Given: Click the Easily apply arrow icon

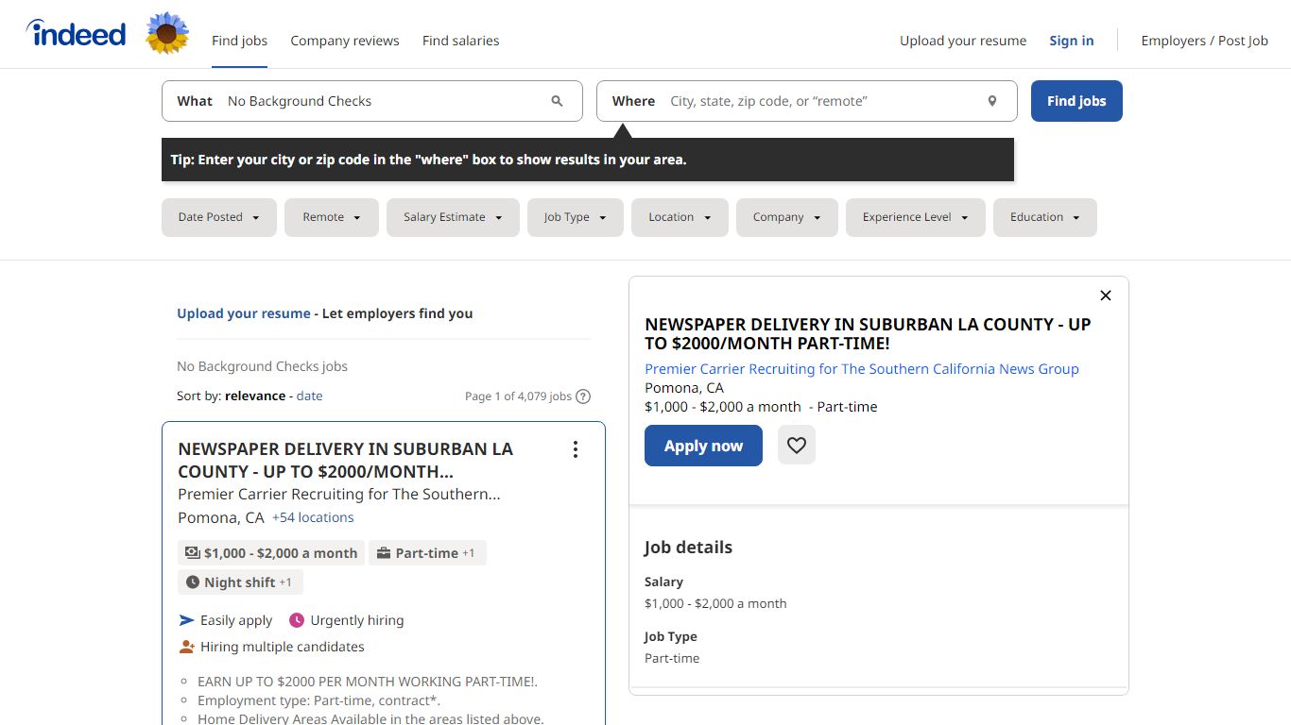Looking at the screenshot, I should 187,620.
